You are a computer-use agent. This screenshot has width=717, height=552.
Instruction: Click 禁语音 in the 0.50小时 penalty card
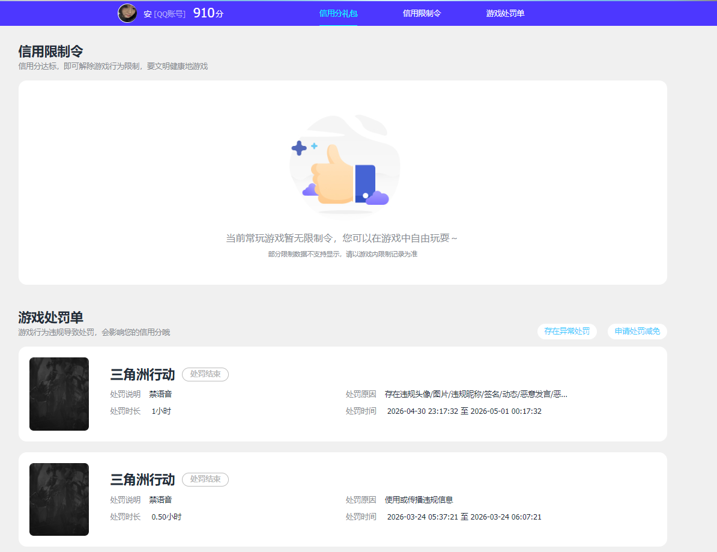[160, 500]
